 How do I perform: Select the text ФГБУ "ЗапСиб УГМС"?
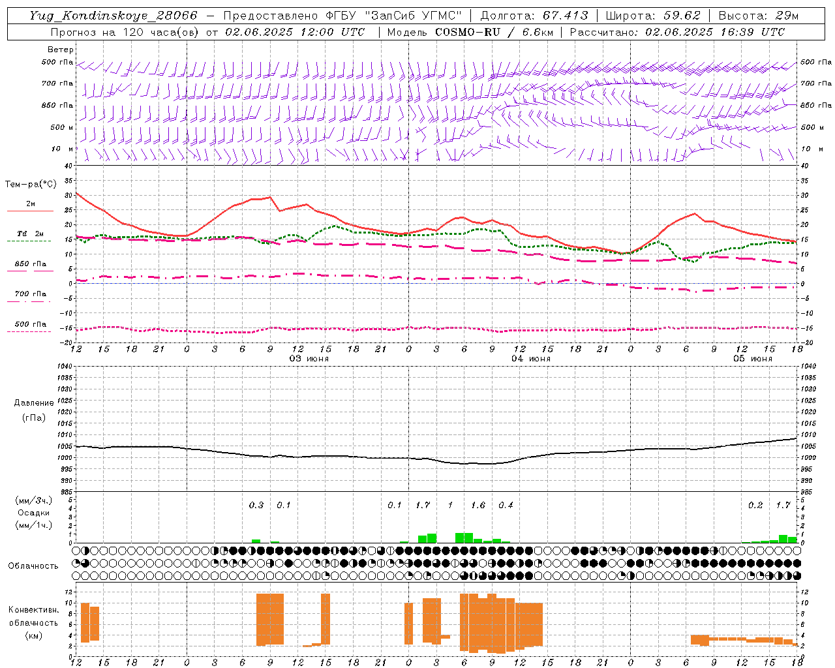click(x=393, y=16)
